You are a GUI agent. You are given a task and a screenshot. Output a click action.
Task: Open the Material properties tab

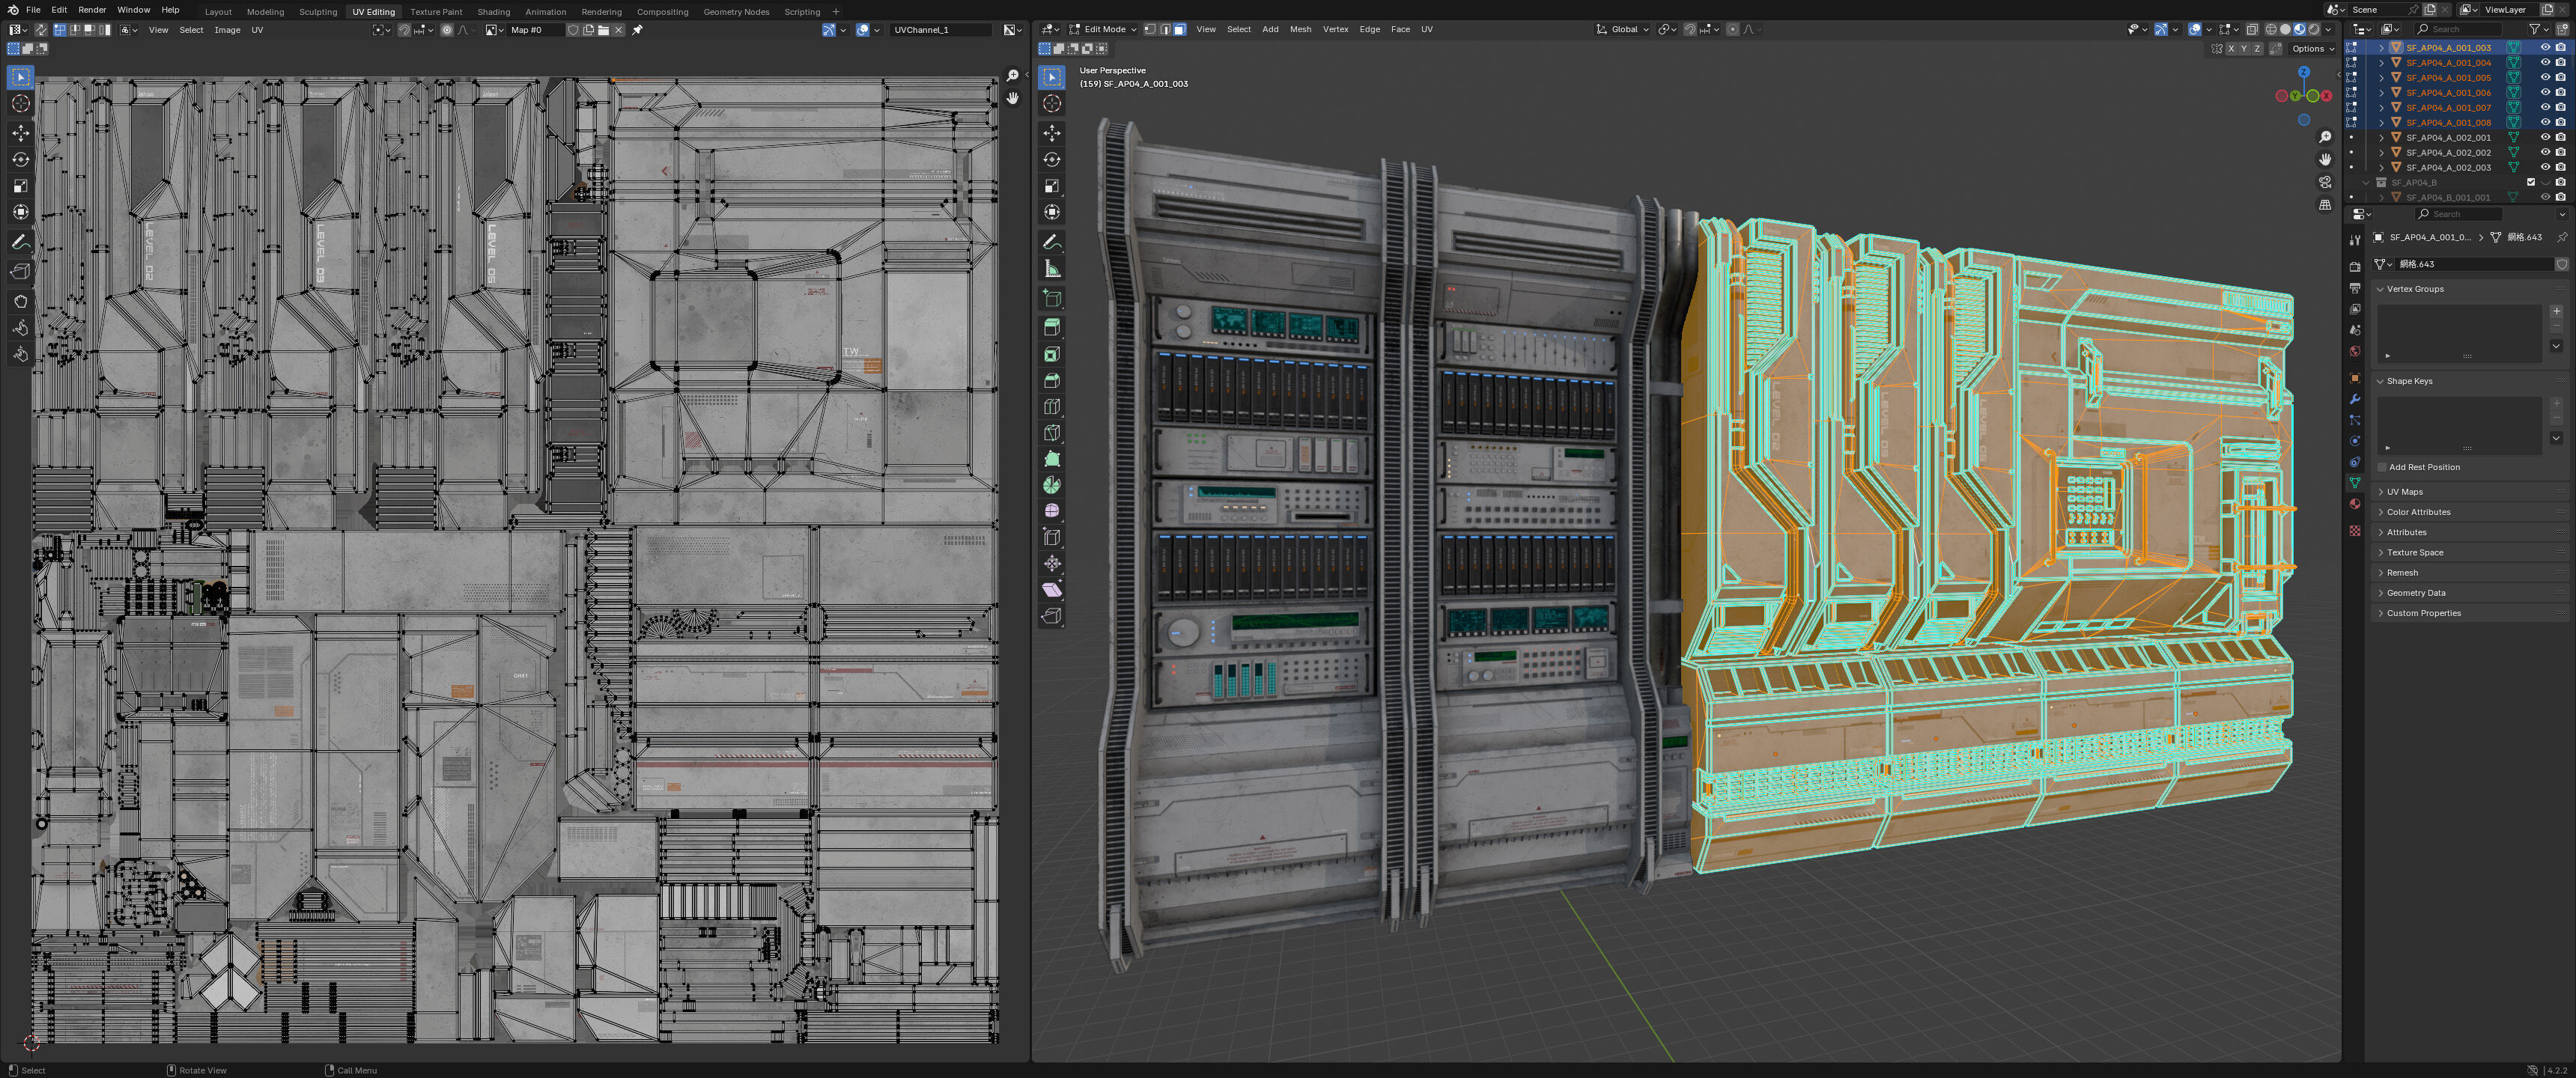click(x=2355, y=504)
